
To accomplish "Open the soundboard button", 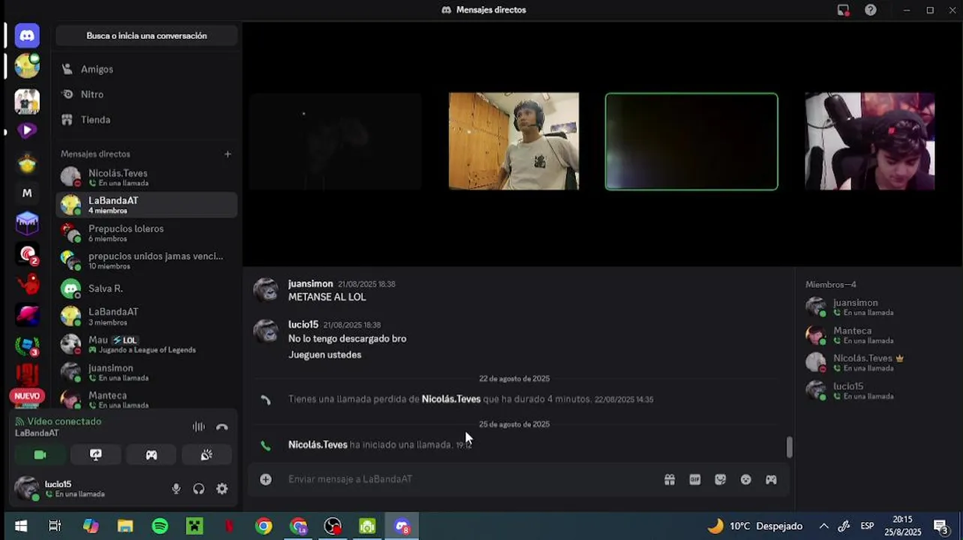I will click(207, 454).
